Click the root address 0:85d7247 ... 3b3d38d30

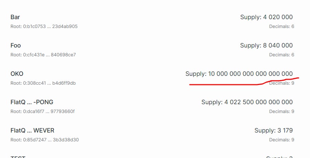(45, 140)
